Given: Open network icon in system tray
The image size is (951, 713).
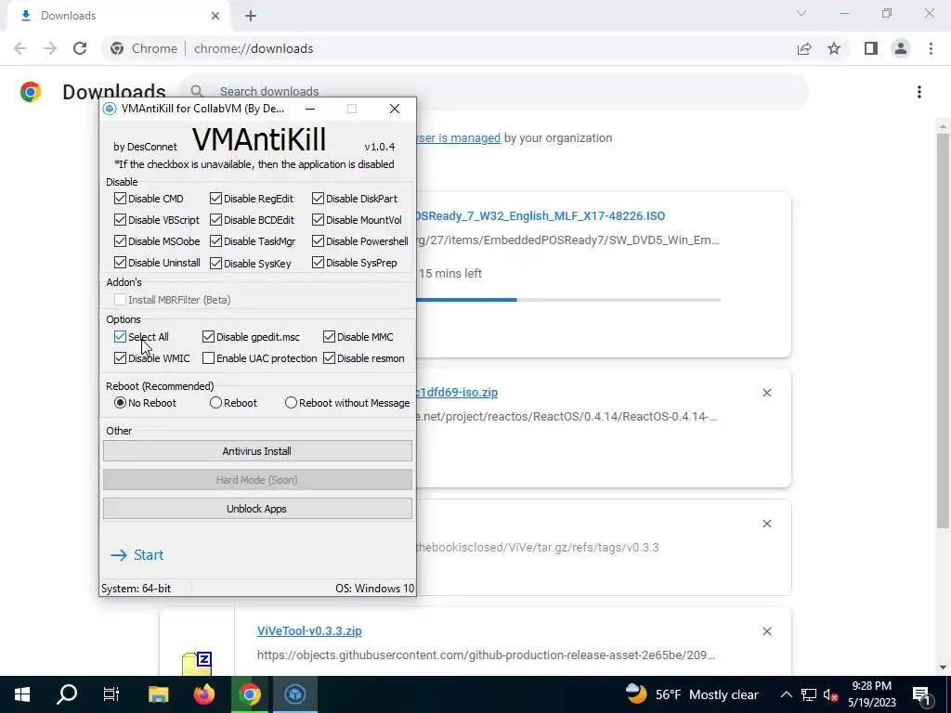Looking at the screenshot, I should click(809, 694).
